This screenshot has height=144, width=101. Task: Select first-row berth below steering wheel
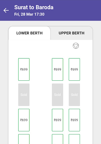[x=74, y=69]
